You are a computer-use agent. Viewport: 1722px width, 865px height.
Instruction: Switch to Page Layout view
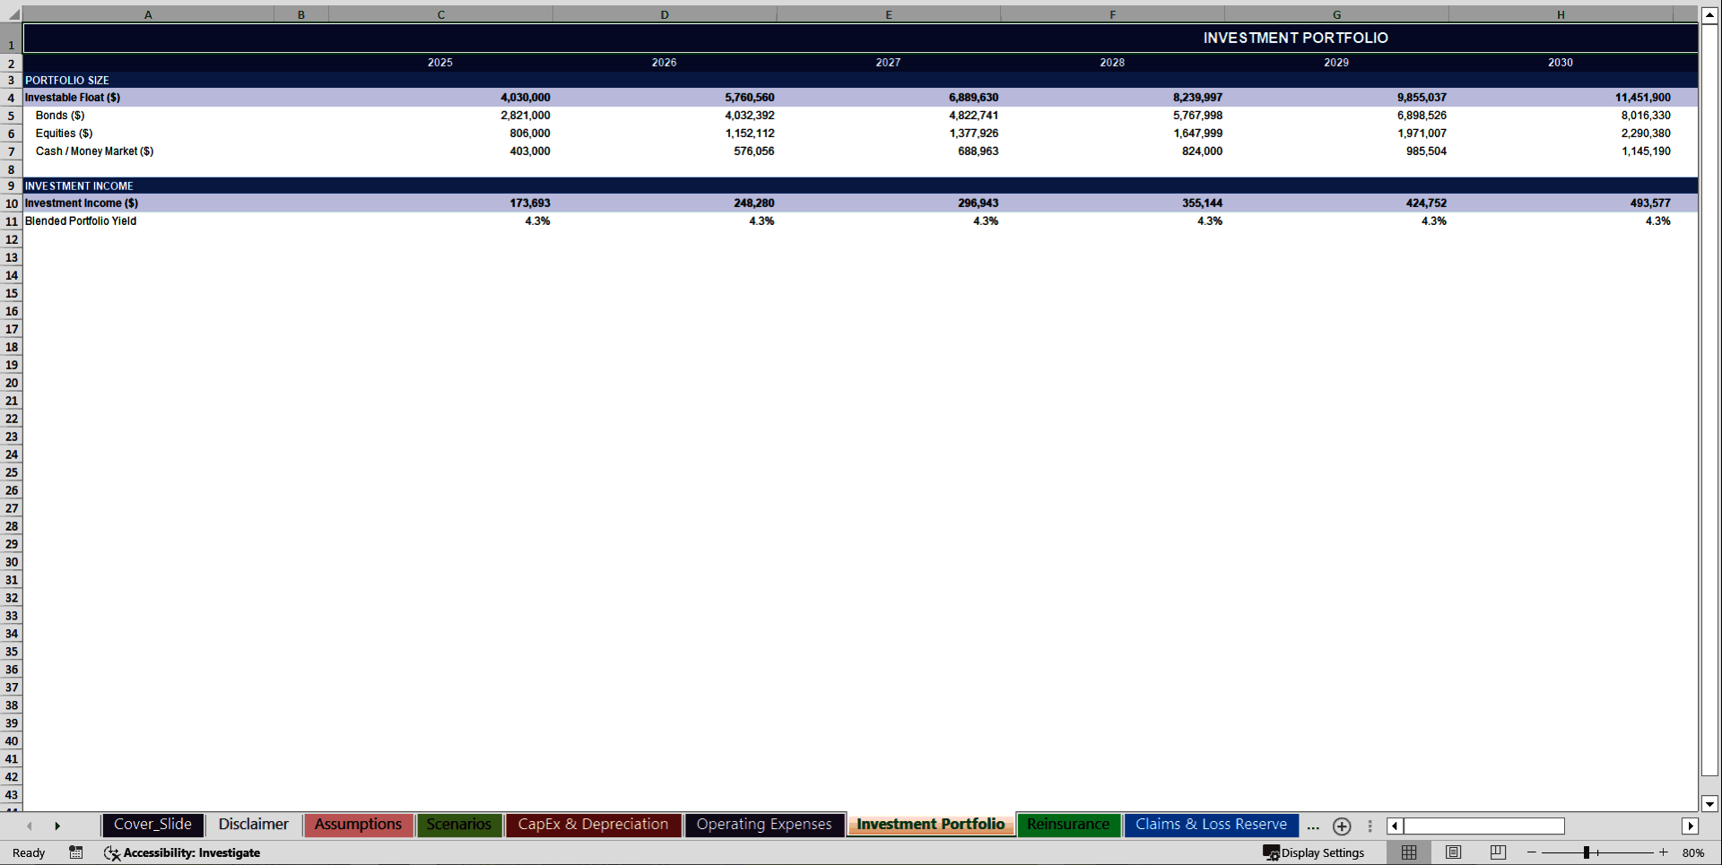(1453, 852)
